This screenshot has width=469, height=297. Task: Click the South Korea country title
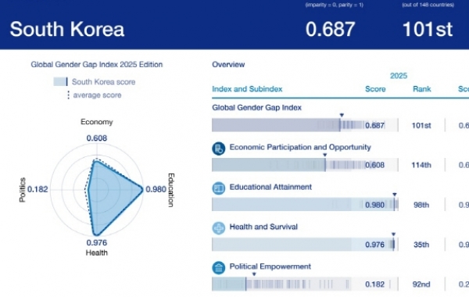point(67,29)
